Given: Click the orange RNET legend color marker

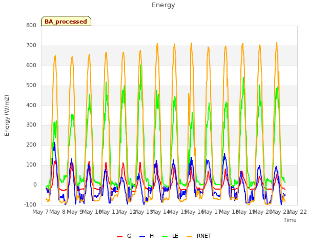Looking at the screenshot, I should coord(189,237).
